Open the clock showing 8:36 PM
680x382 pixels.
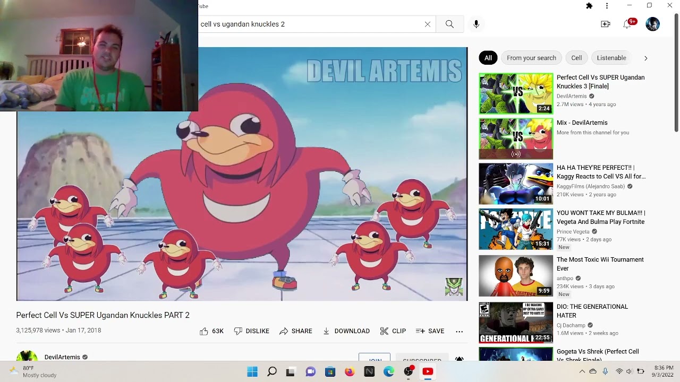664,371
